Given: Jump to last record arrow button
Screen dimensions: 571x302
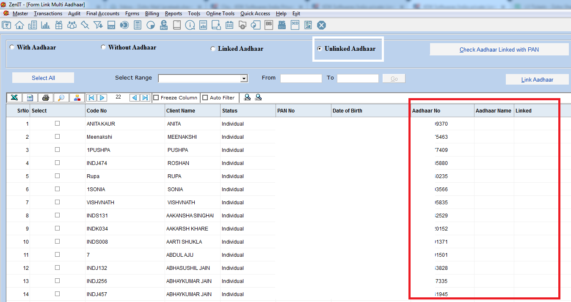Looking at the screenshot, I should (145, 98).
